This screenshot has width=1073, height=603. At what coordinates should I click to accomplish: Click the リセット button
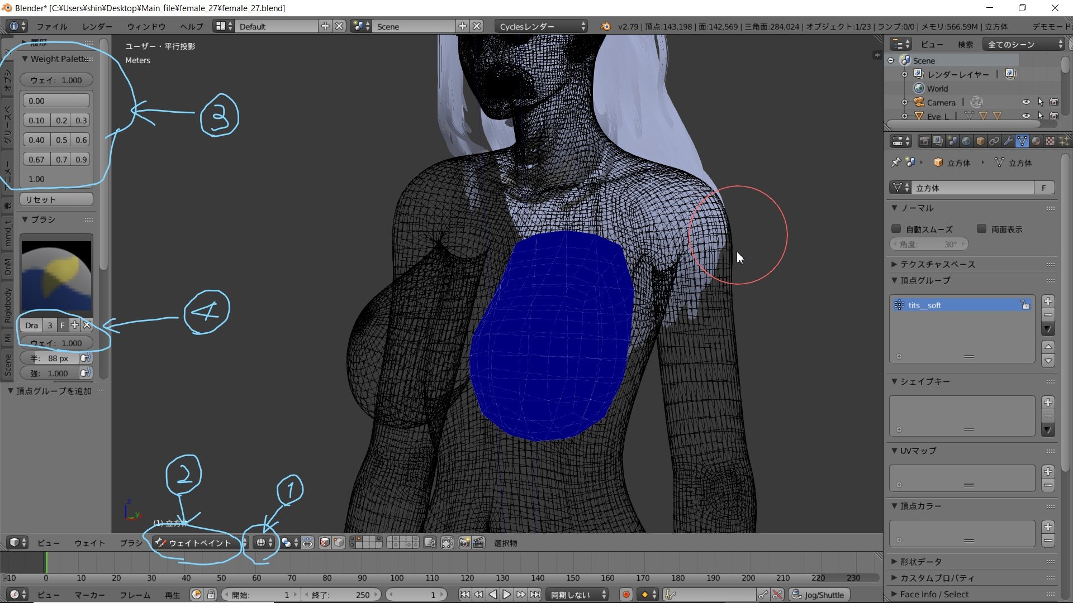(x=56, y=199)
